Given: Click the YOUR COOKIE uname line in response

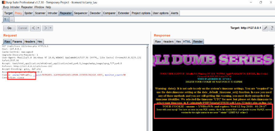Looking at the screenshot, I should tap(214, 106).
